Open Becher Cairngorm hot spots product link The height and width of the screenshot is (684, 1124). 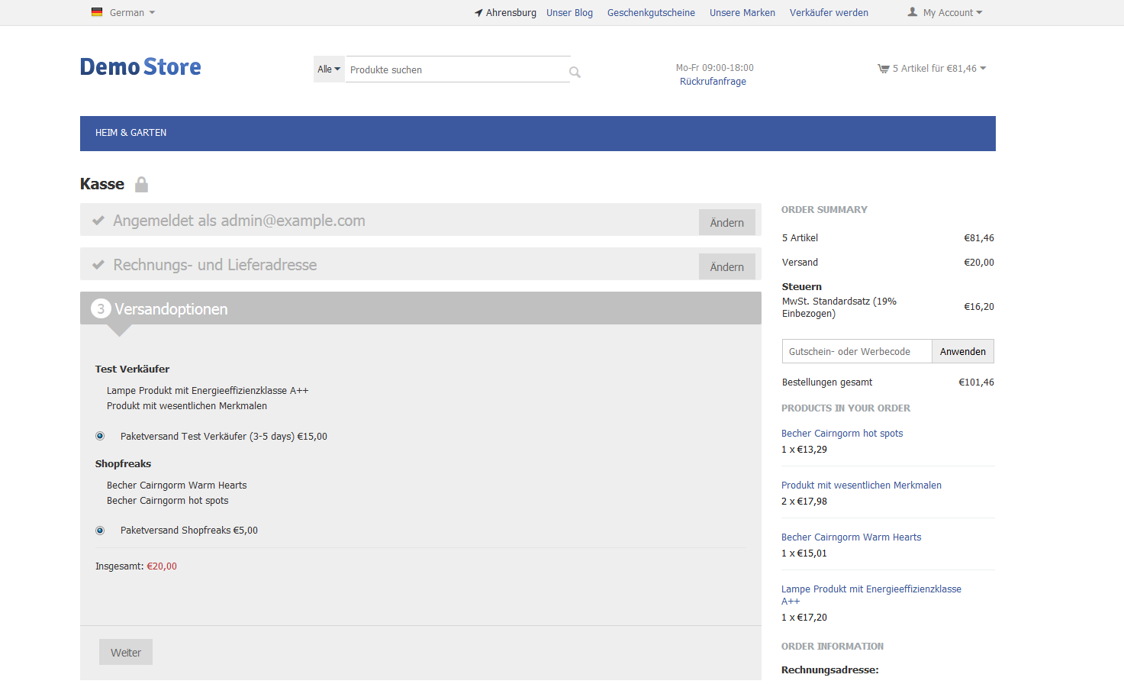842,434
